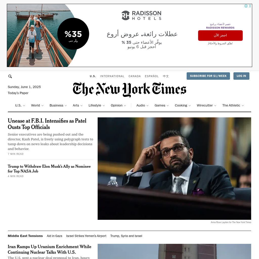Expand the Cooking section menu

(183, 105)
